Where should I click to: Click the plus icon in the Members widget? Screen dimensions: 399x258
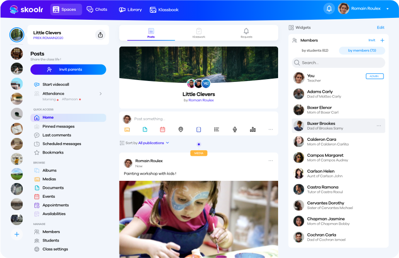coord(382,40)
